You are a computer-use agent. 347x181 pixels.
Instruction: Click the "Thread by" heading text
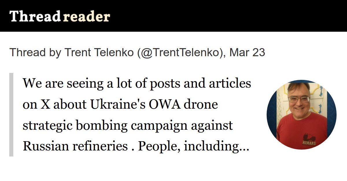pos(35,53)
